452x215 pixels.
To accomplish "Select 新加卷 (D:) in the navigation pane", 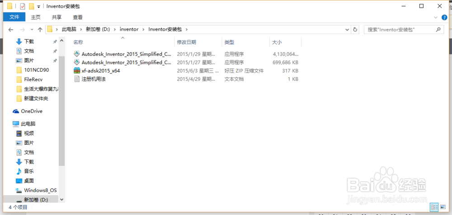I will point(36,200).
